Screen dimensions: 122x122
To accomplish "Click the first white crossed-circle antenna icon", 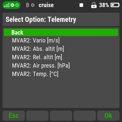I will (12, 5).
